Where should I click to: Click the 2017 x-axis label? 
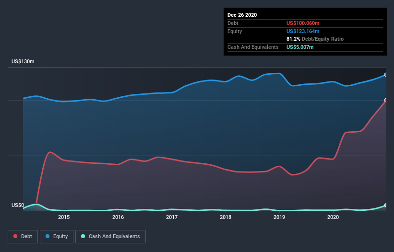click(x=172, y=217)
